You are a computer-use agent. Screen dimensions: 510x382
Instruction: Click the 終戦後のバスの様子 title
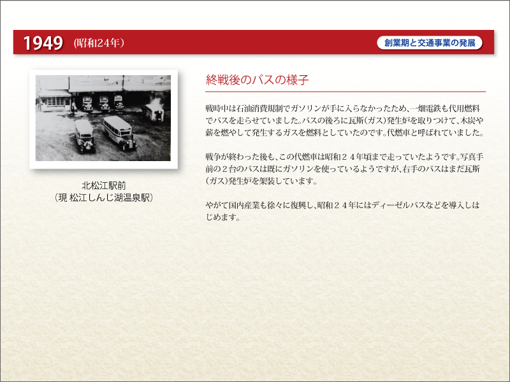click(x=257, y=80)
